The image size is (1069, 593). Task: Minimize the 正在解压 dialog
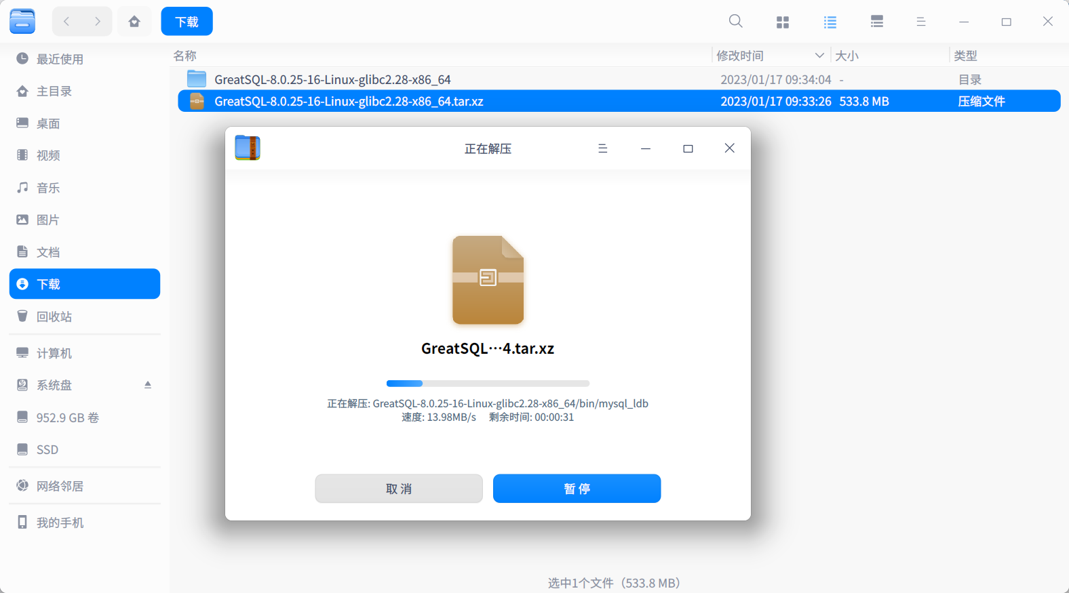click(646, 148)
